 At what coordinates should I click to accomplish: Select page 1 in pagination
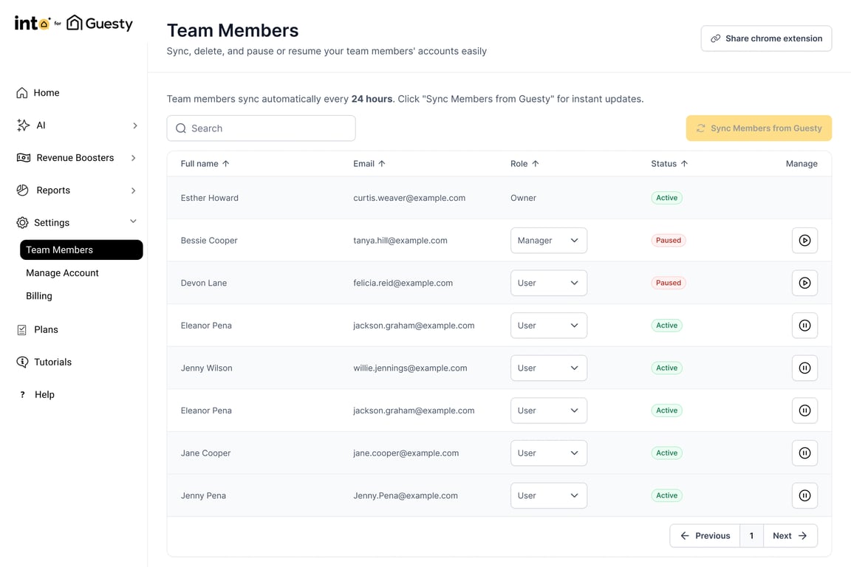coord(751,535)
